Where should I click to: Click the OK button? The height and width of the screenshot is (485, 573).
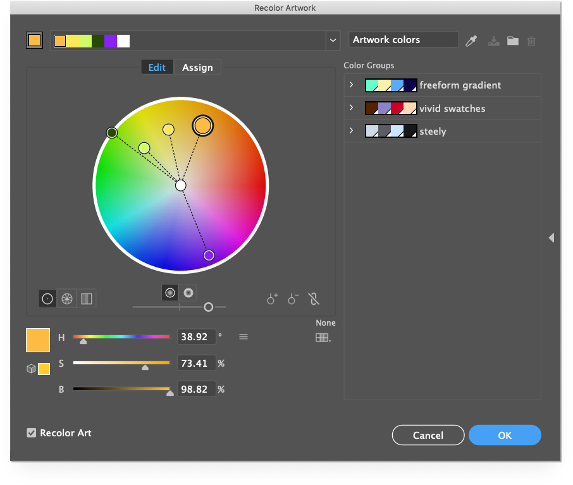point(505,435)
